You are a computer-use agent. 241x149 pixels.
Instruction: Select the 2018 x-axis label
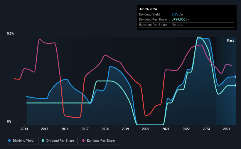[105, 129]
